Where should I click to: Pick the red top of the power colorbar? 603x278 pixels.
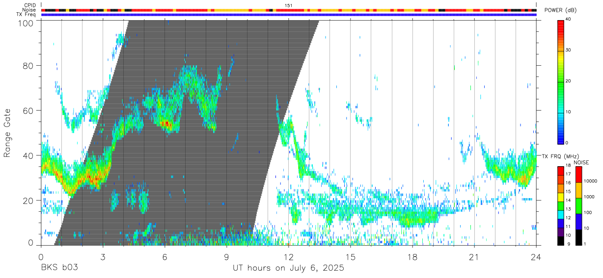coord(560,27)
